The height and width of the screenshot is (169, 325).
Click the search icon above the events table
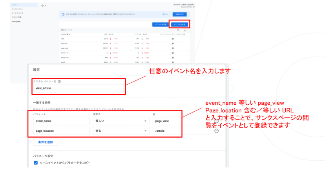(x=178, y=30)
